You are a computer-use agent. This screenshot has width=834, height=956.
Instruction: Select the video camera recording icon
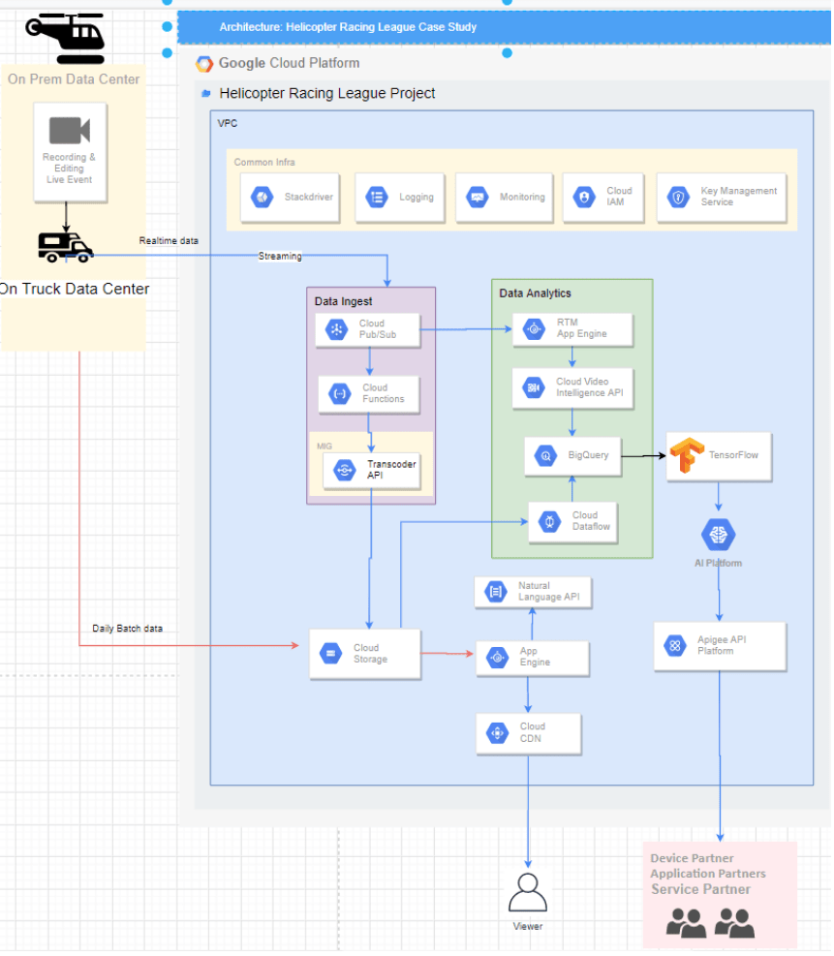pos(70,130)
